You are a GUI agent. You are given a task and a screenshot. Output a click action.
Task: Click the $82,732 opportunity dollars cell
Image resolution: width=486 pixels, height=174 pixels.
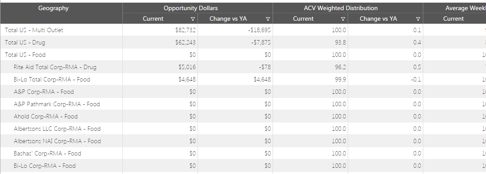coord(160,30)
